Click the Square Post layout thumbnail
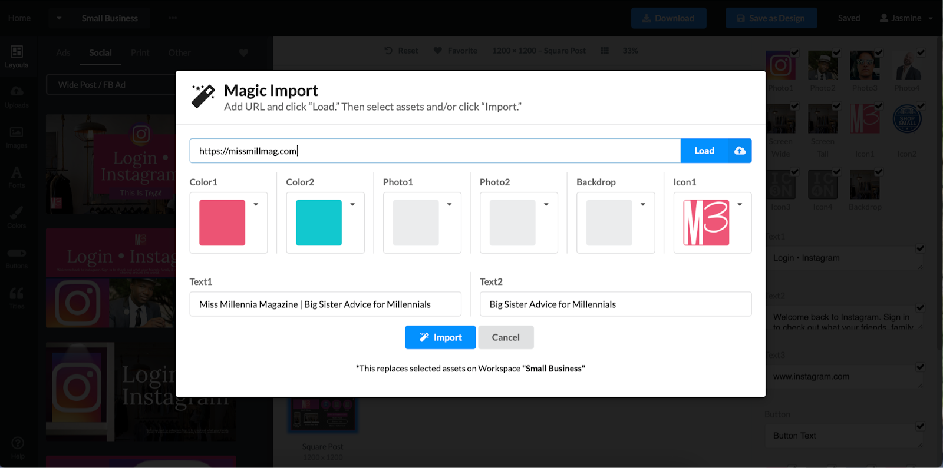 point(322,415)
